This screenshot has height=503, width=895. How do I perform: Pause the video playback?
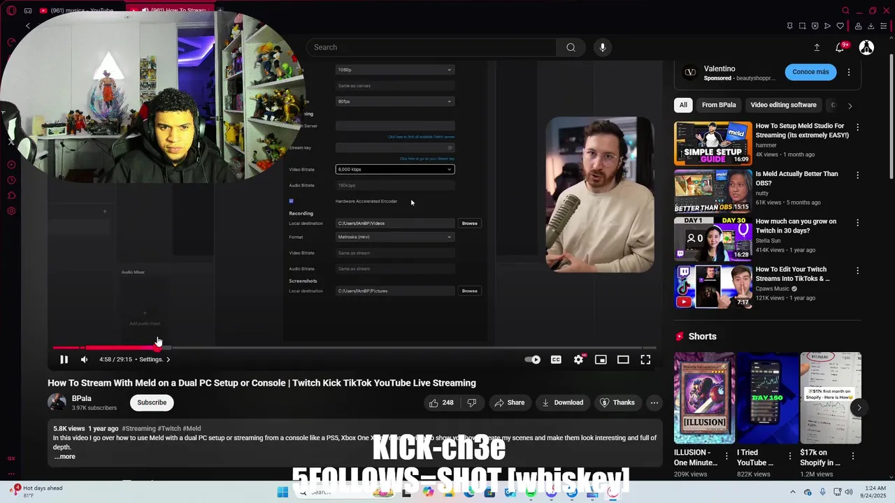pyautogui.click(x=64, y=359)
